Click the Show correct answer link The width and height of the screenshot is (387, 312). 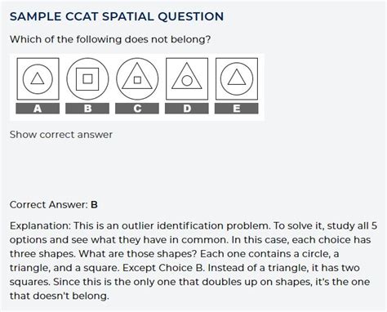pos(61,135)
